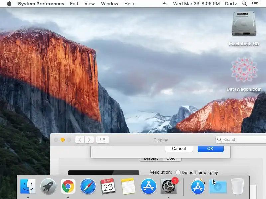Open System Preferences with badge in Dock
The height and width of the screenshot is (199, 266).
click(169, 186)
